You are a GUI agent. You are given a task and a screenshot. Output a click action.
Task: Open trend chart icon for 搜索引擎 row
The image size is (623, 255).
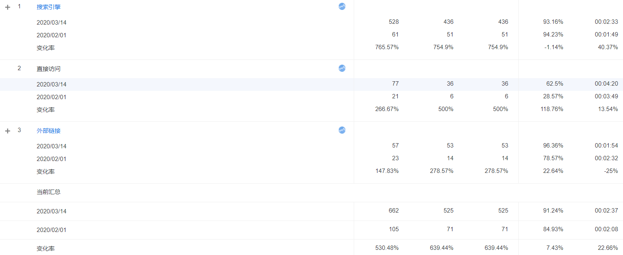pyautogui.click(x=342, y=6)
